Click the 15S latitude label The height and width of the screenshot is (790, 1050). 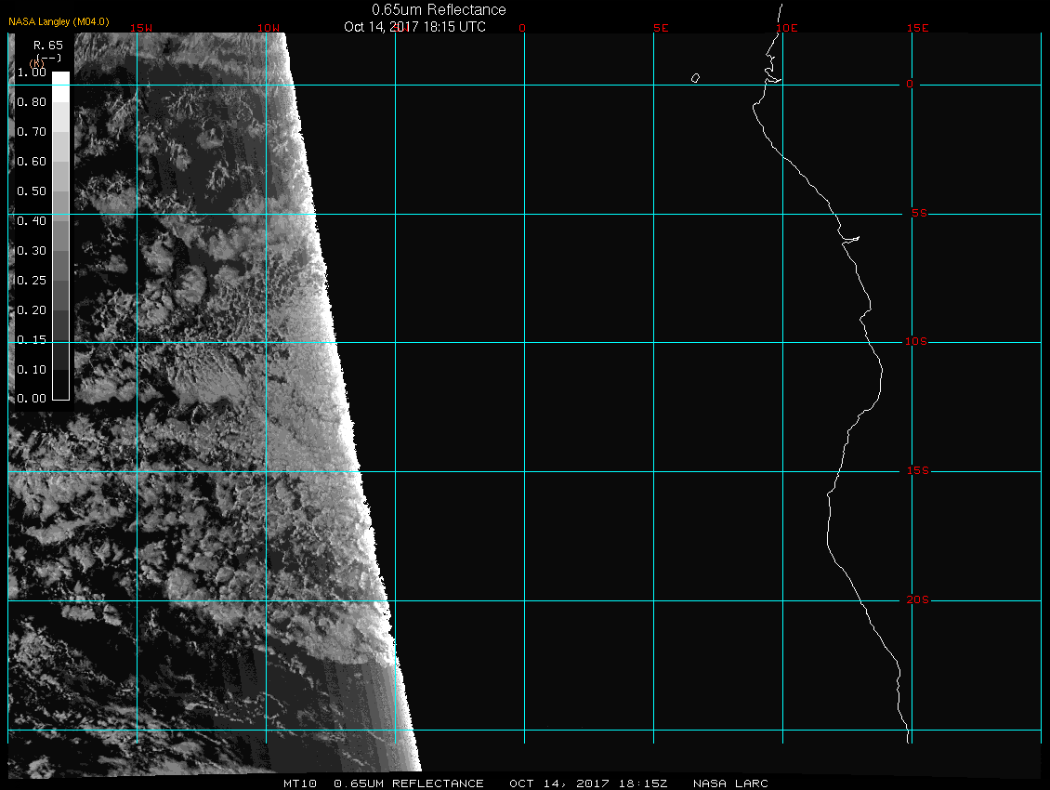pos(917,470)
